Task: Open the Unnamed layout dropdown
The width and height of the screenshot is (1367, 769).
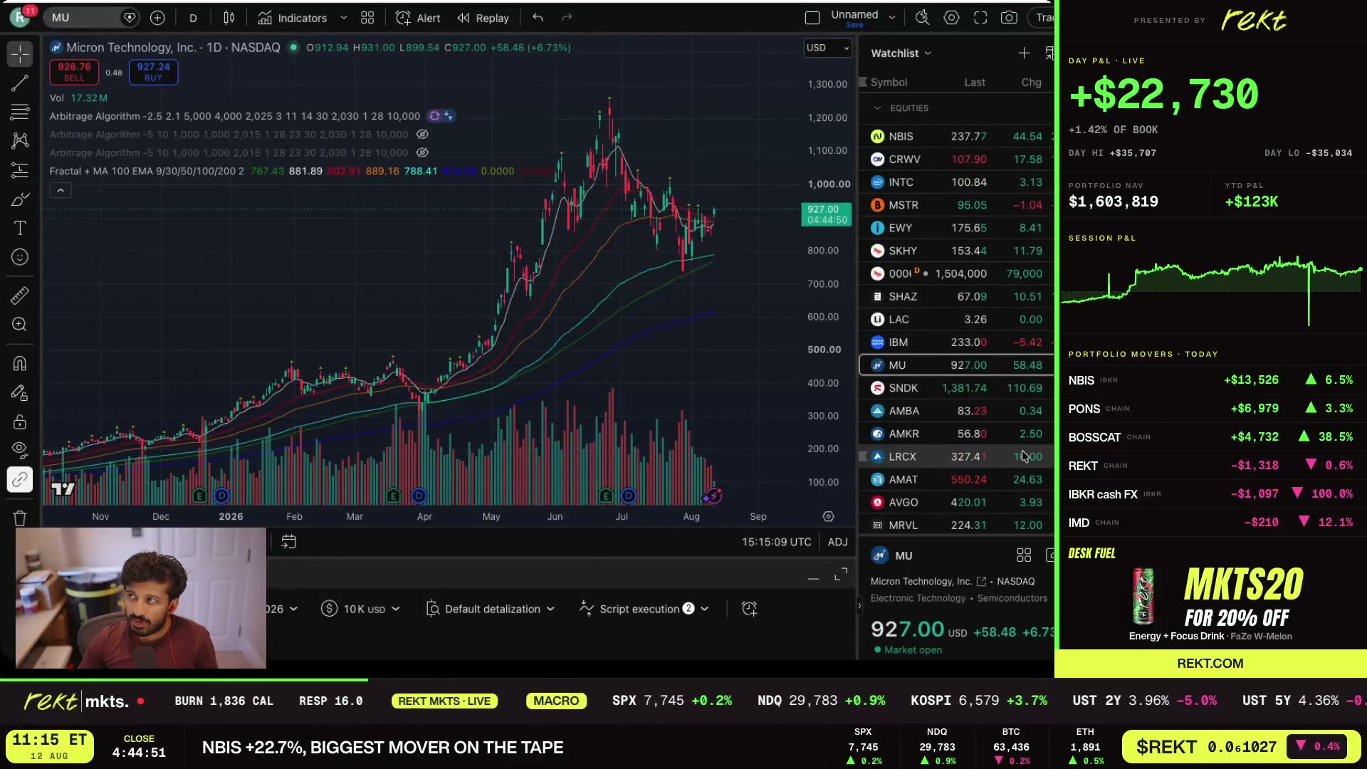Action: click(892, 18)
